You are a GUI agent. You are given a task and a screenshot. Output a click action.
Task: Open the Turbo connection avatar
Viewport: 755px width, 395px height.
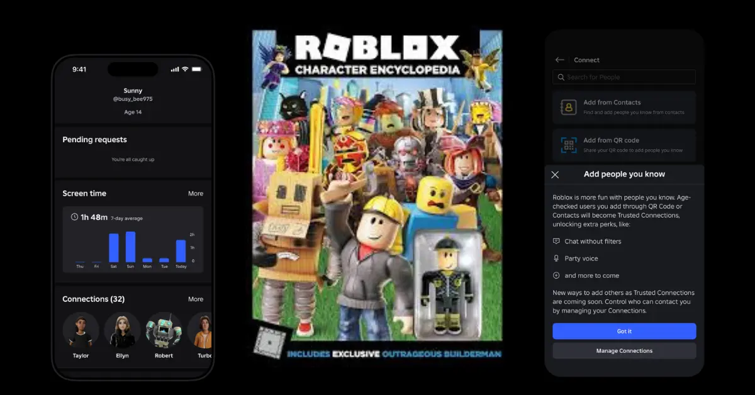tap(200, 330)
